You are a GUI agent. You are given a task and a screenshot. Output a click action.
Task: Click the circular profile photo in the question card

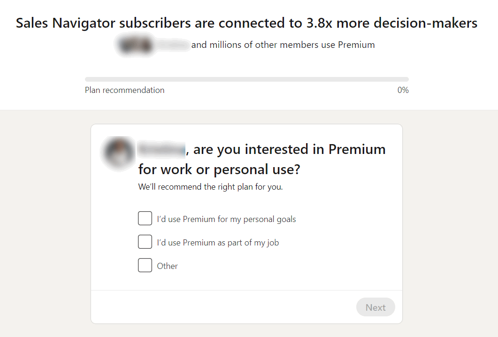coord(118,154)
